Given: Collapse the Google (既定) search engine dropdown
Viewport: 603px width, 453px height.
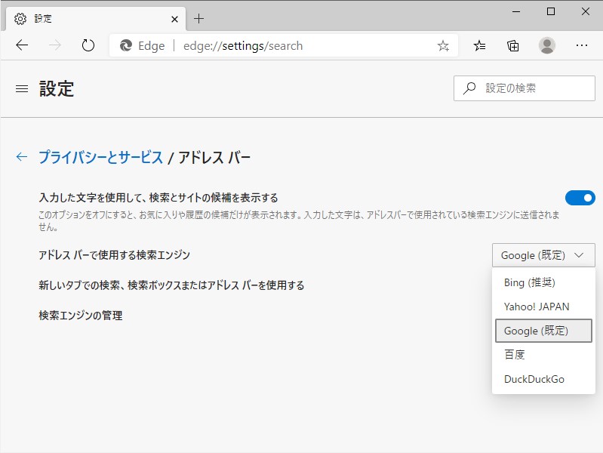Looking at the screenshot, I should click(543, 255).
